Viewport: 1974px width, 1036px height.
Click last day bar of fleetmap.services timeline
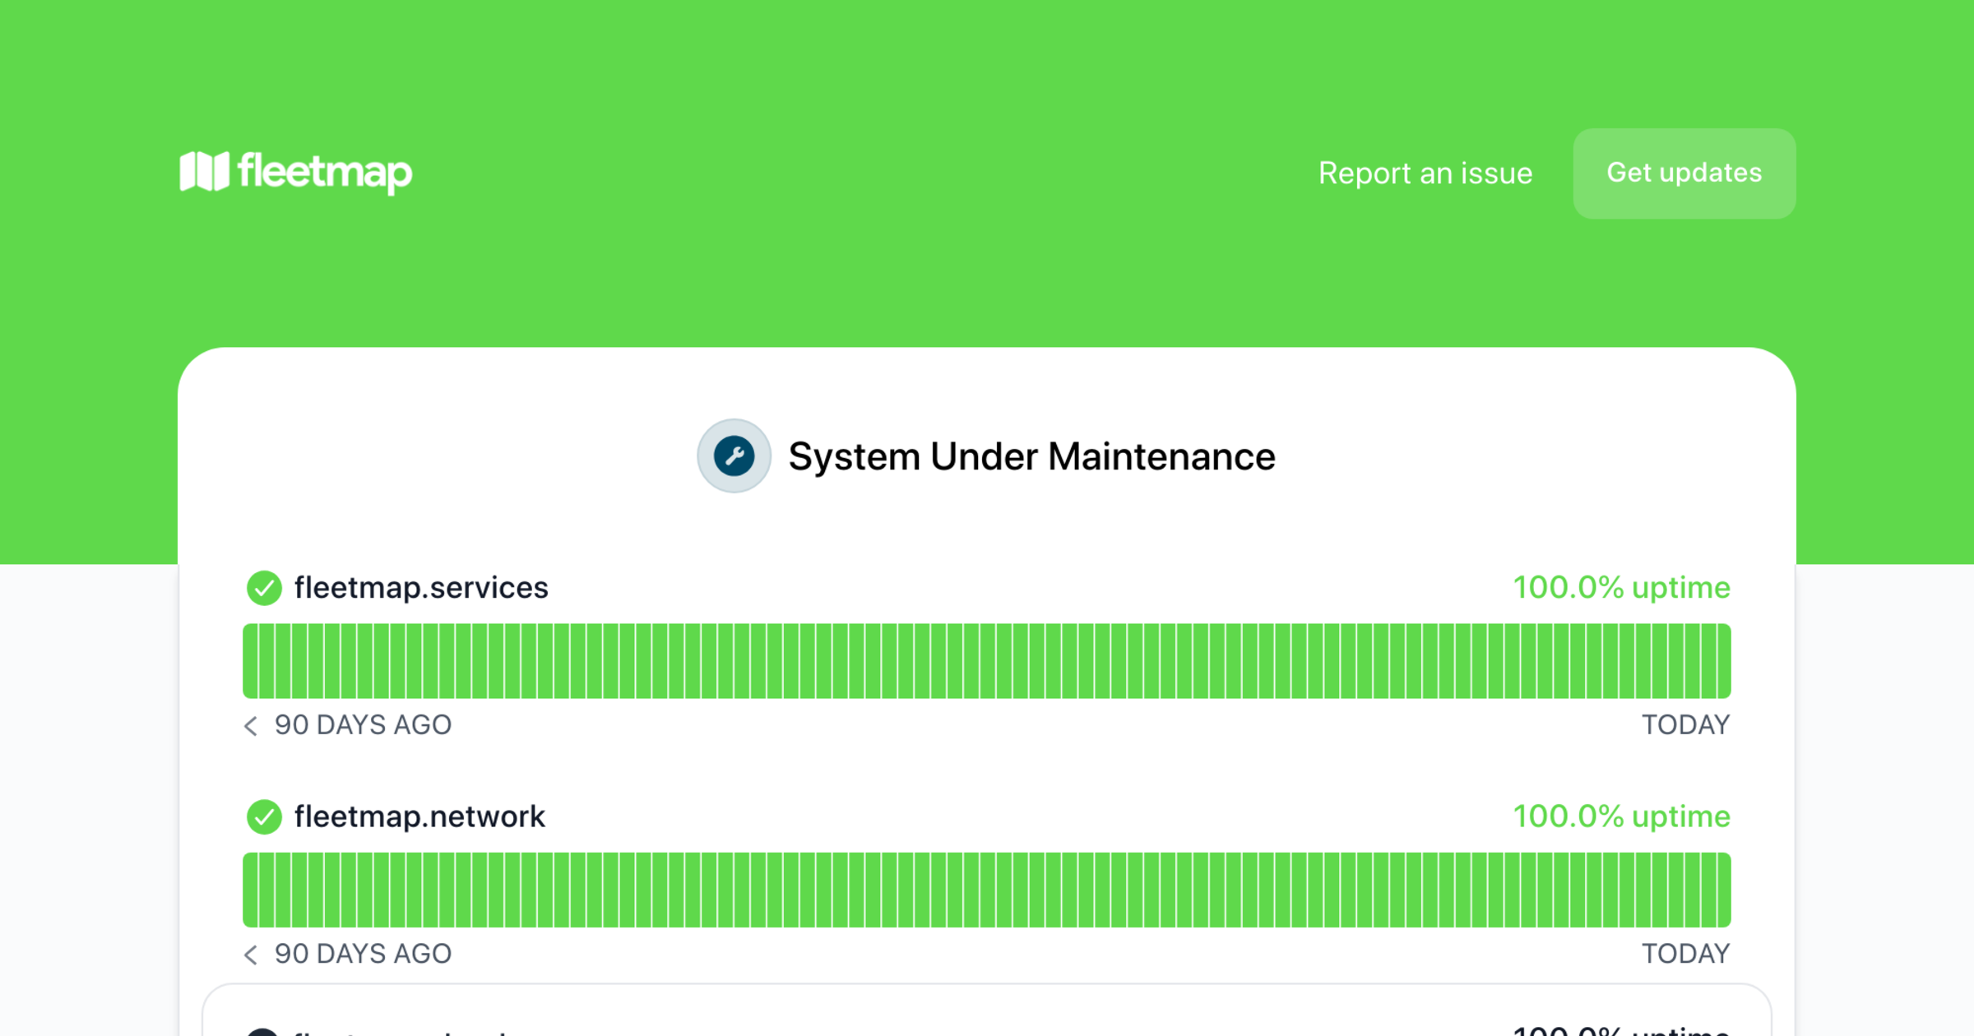(1723, 661)
